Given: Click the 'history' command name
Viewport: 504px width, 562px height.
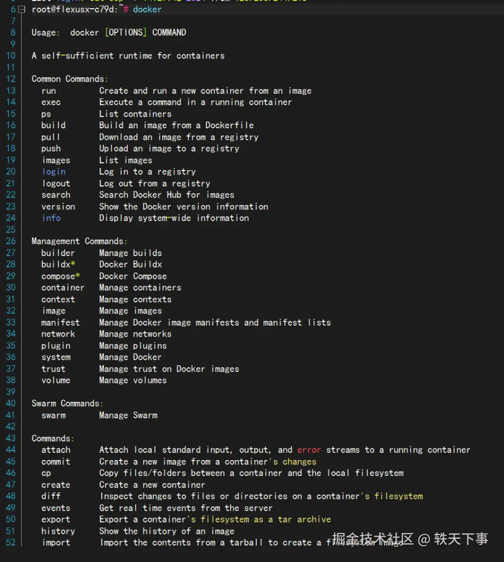Looking at the screenshot, I should point(58,531).
